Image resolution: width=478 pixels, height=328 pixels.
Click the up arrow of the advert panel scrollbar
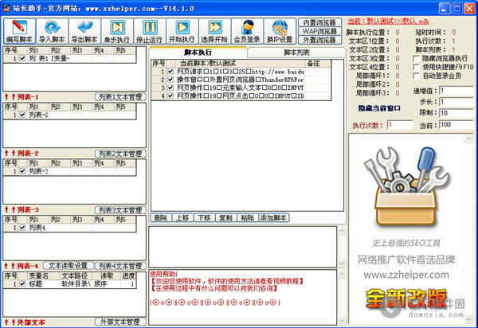tap(468, 139)
